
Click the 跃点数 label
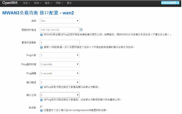[x=32, y=108]
